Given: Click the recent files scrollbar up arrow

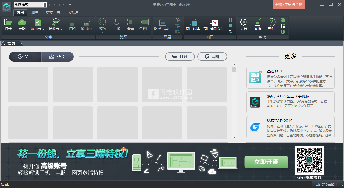Looking at the screenshot, I should [x=234, y=65].
